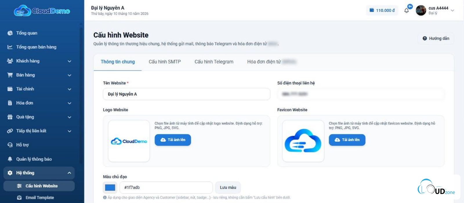Click the Cấu hình Website sliders icon

coord(19,186)
